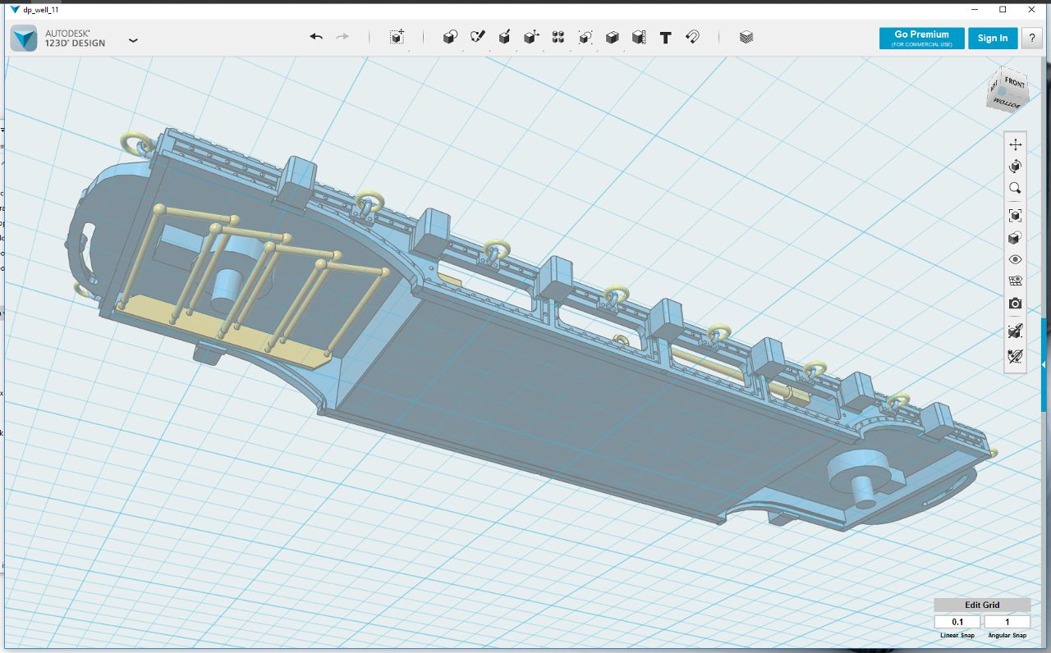Image resolution: width=1051 pixels, height=653 pixels.
Task: Click the Sign In button
Action: point(993,38)
